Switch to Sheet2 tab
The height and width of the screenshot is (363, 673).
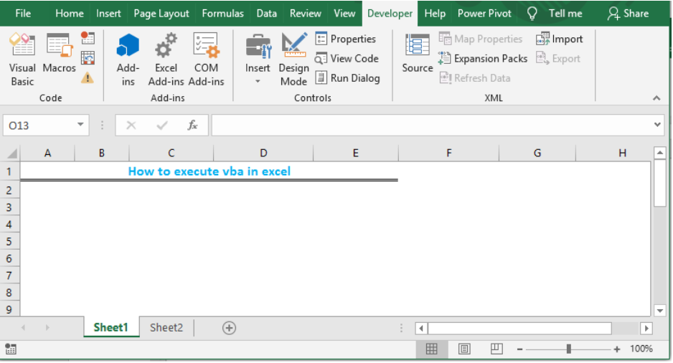click(166, 328)
